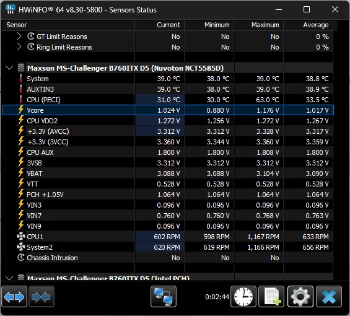The width and height of the screenshot is (350, 316).
Task: Click the VBAT average value 3.090 V
Action: point(317,173)
